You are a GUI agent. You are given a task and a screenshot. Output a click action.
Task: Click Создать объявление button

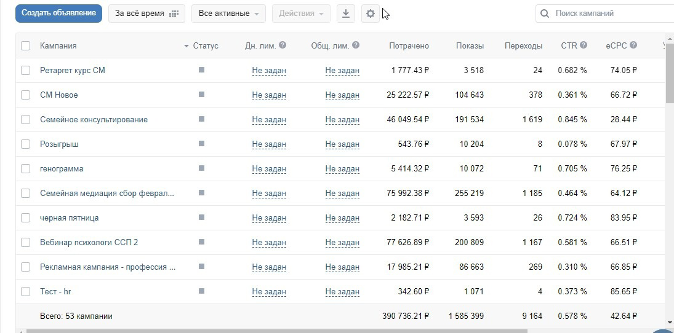(58, 14)
